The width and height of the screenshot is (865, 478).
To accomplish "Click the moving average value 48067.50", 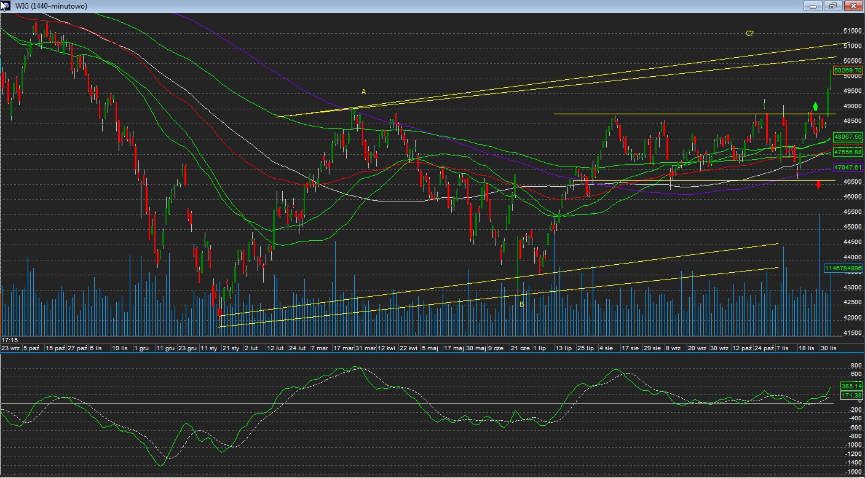I will pos(848,136).
